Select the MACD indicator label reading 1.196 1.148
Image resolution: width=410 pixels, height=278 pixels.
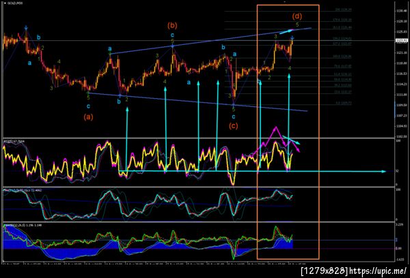click(x=23, y=225)
